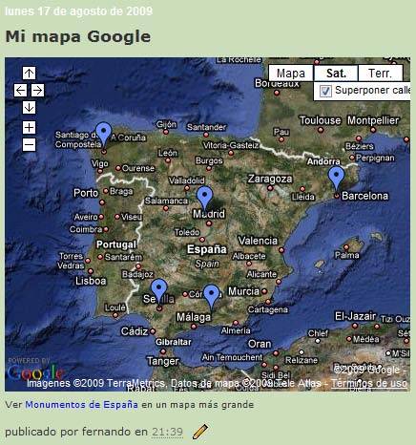Viewport: 416px width, 445px height.
Task: Click the Cádiz city label
Action: click(135, 331)
